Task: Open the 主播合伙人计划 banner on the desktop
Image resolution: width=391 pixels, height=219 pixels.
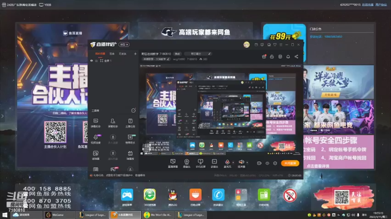Action: pos(52,95)
